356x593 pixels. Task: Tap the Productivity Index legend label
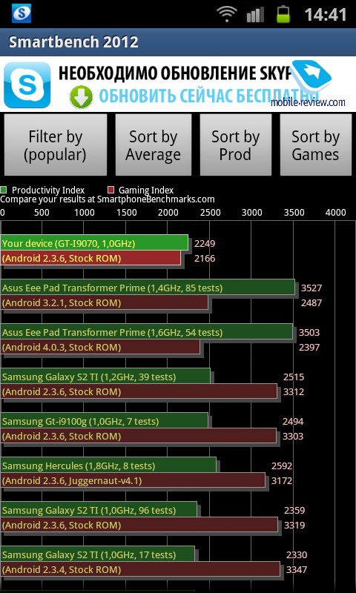pyautogui.click(x=48, y=191)
